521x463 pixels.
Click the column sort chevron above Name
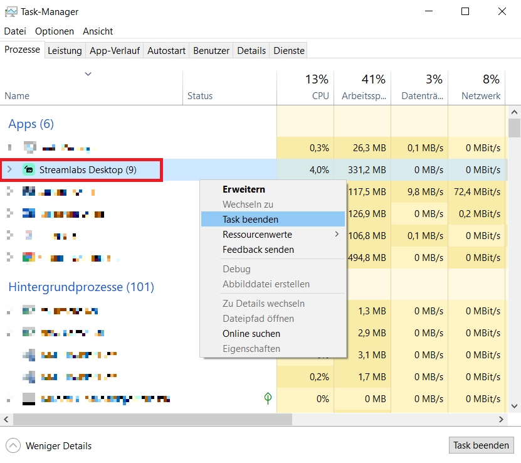point(88,74)
